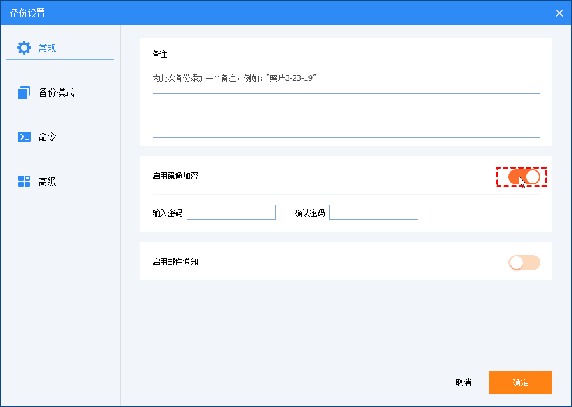Screen dimensions: 572x407
Task: Click the 启用镜像加密 label text
Action: click(x=175, y=176)
